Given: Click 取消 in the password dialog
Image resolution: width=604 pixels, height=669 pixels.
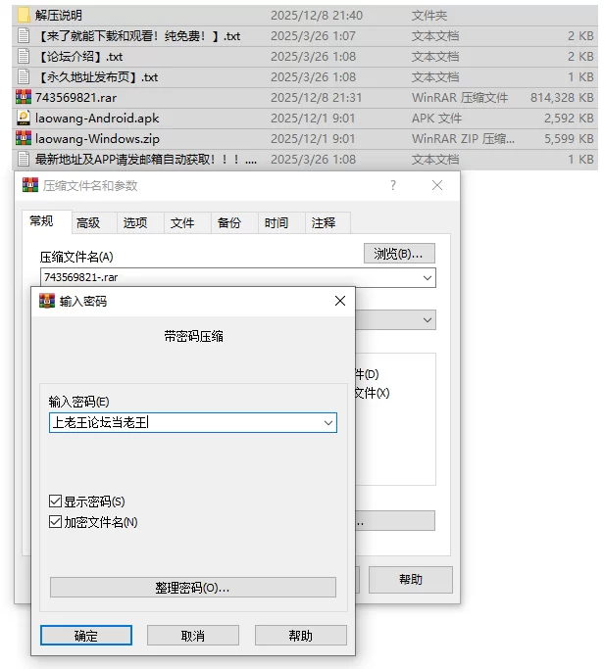Looking at the screenshot, I should click(193, 636).
